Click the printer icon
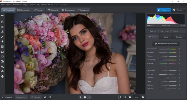 (x=174, y=10)
